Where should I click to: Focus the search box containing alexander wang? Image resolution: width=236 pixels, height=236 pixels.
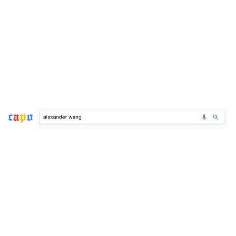tap(132, 117)
